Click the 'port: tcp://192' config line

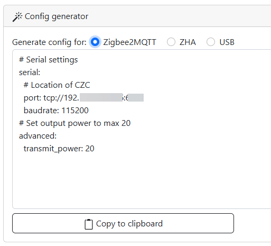(x=83, y=98)
